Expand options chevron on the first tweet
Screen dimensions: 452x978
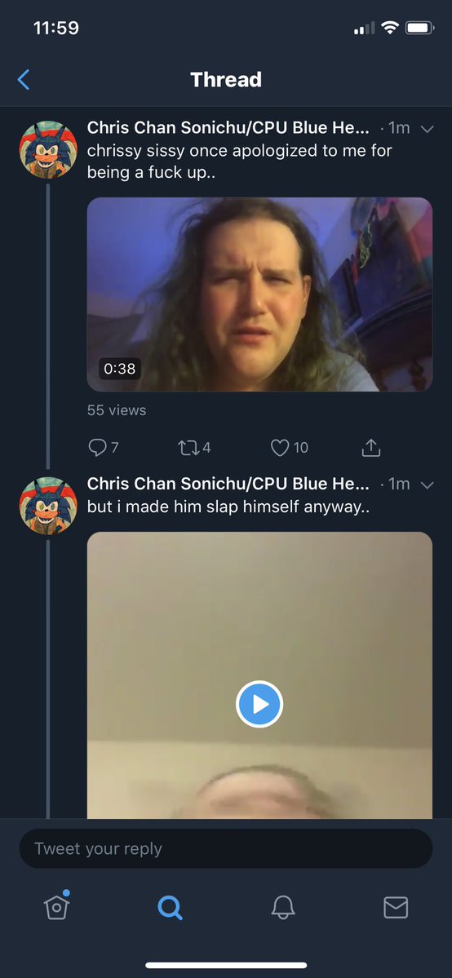pyautogui.click(x=427, y=129)
